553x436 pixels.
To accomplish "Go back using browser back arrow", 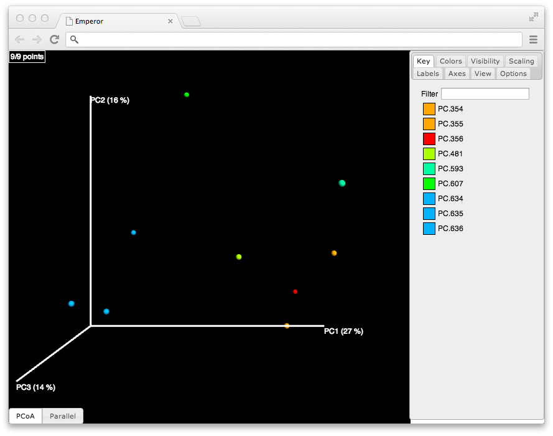I will tap(20, 39).
